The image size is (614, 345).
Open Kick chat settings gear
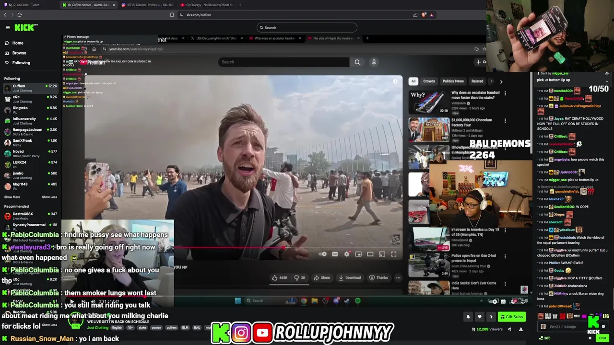pyautogui.click(x=590, y=338)
